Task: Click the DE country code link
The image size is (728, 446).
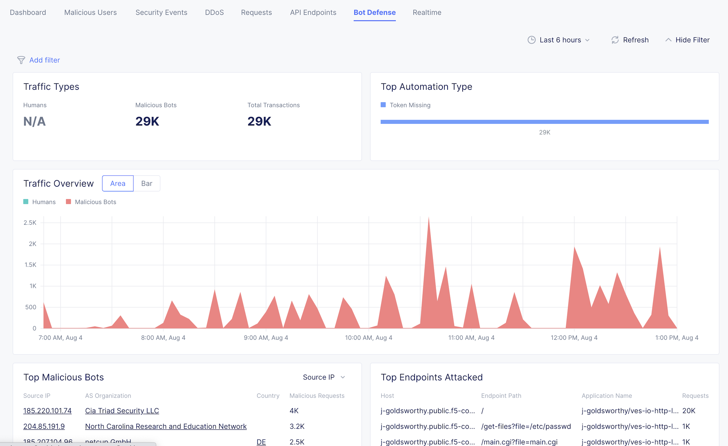Action: pyautogui.click(x=261, y=442)
